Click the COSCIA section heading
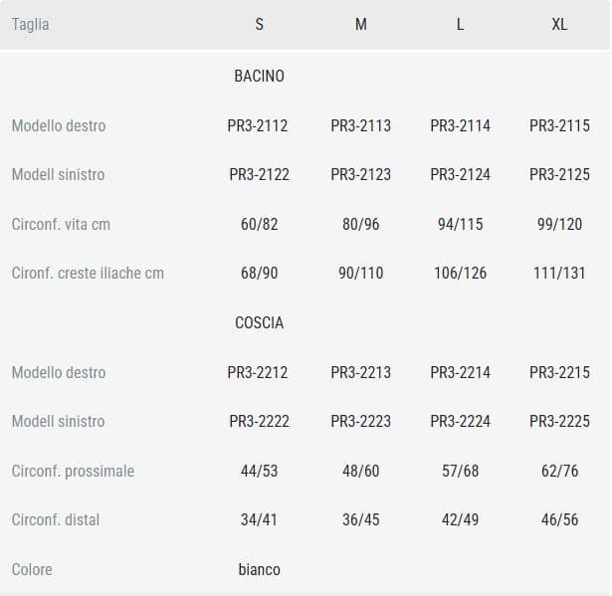612x596 pixels. click(259, 322)
